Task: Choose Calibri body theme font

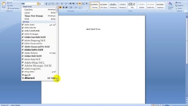Action: click(x=39, y=13)
